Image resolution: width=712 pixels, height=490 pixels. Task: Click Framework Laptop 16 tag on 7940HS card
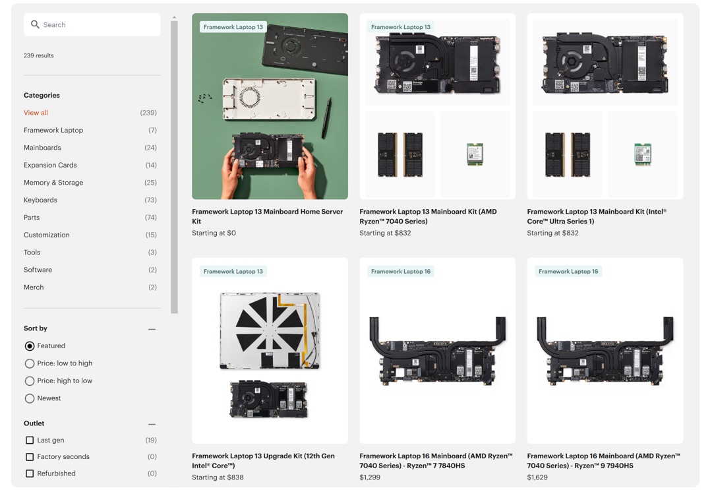(568, 272)
